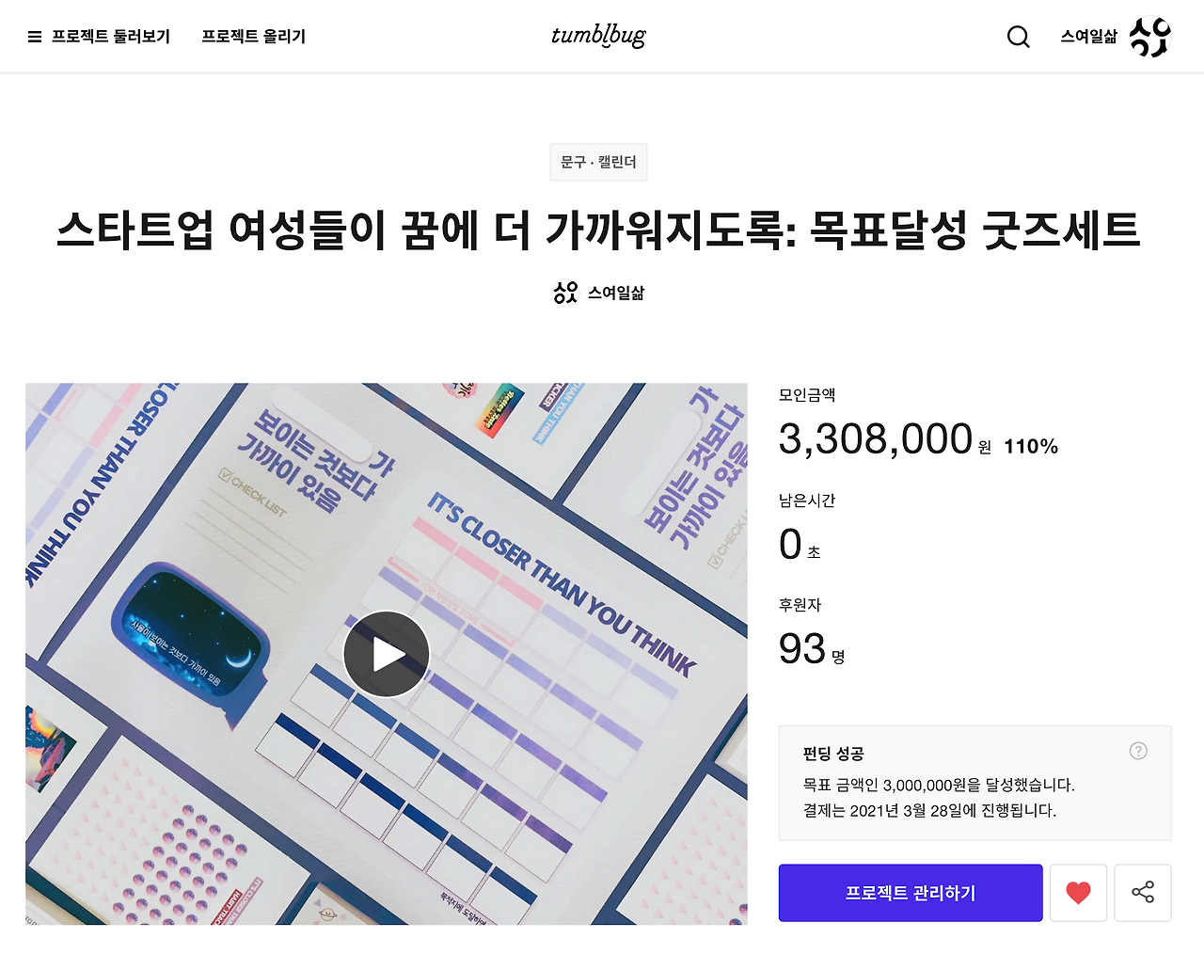Click the question mark help icon
1204x954 pixels.
[1138, 751]
